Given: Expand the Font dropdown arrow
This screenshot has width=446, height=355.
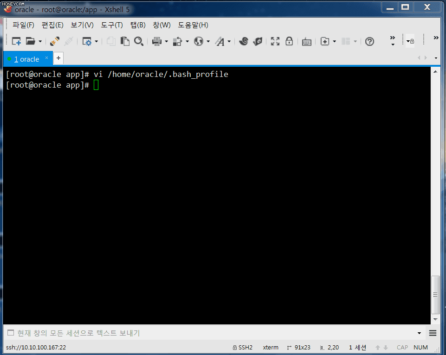Looking at the screenshot, I should click(229, 41).
